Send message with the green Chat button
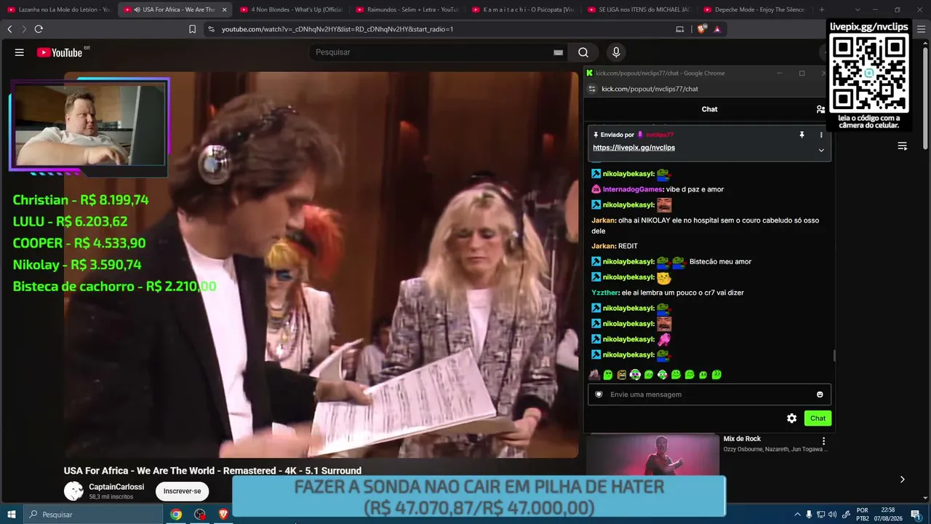The image size is (931, 524). 818,418
